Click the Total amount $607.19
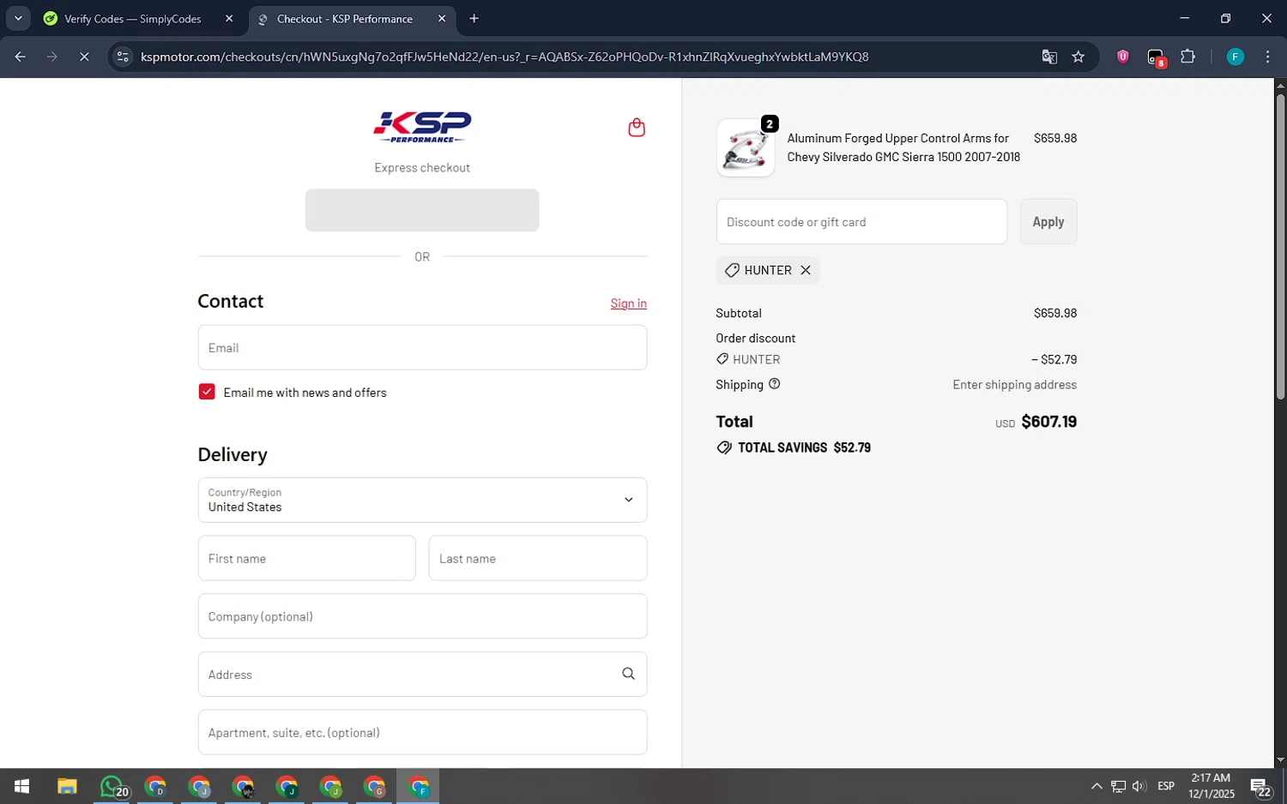 pyautogui.click(x=1048, y=421)
